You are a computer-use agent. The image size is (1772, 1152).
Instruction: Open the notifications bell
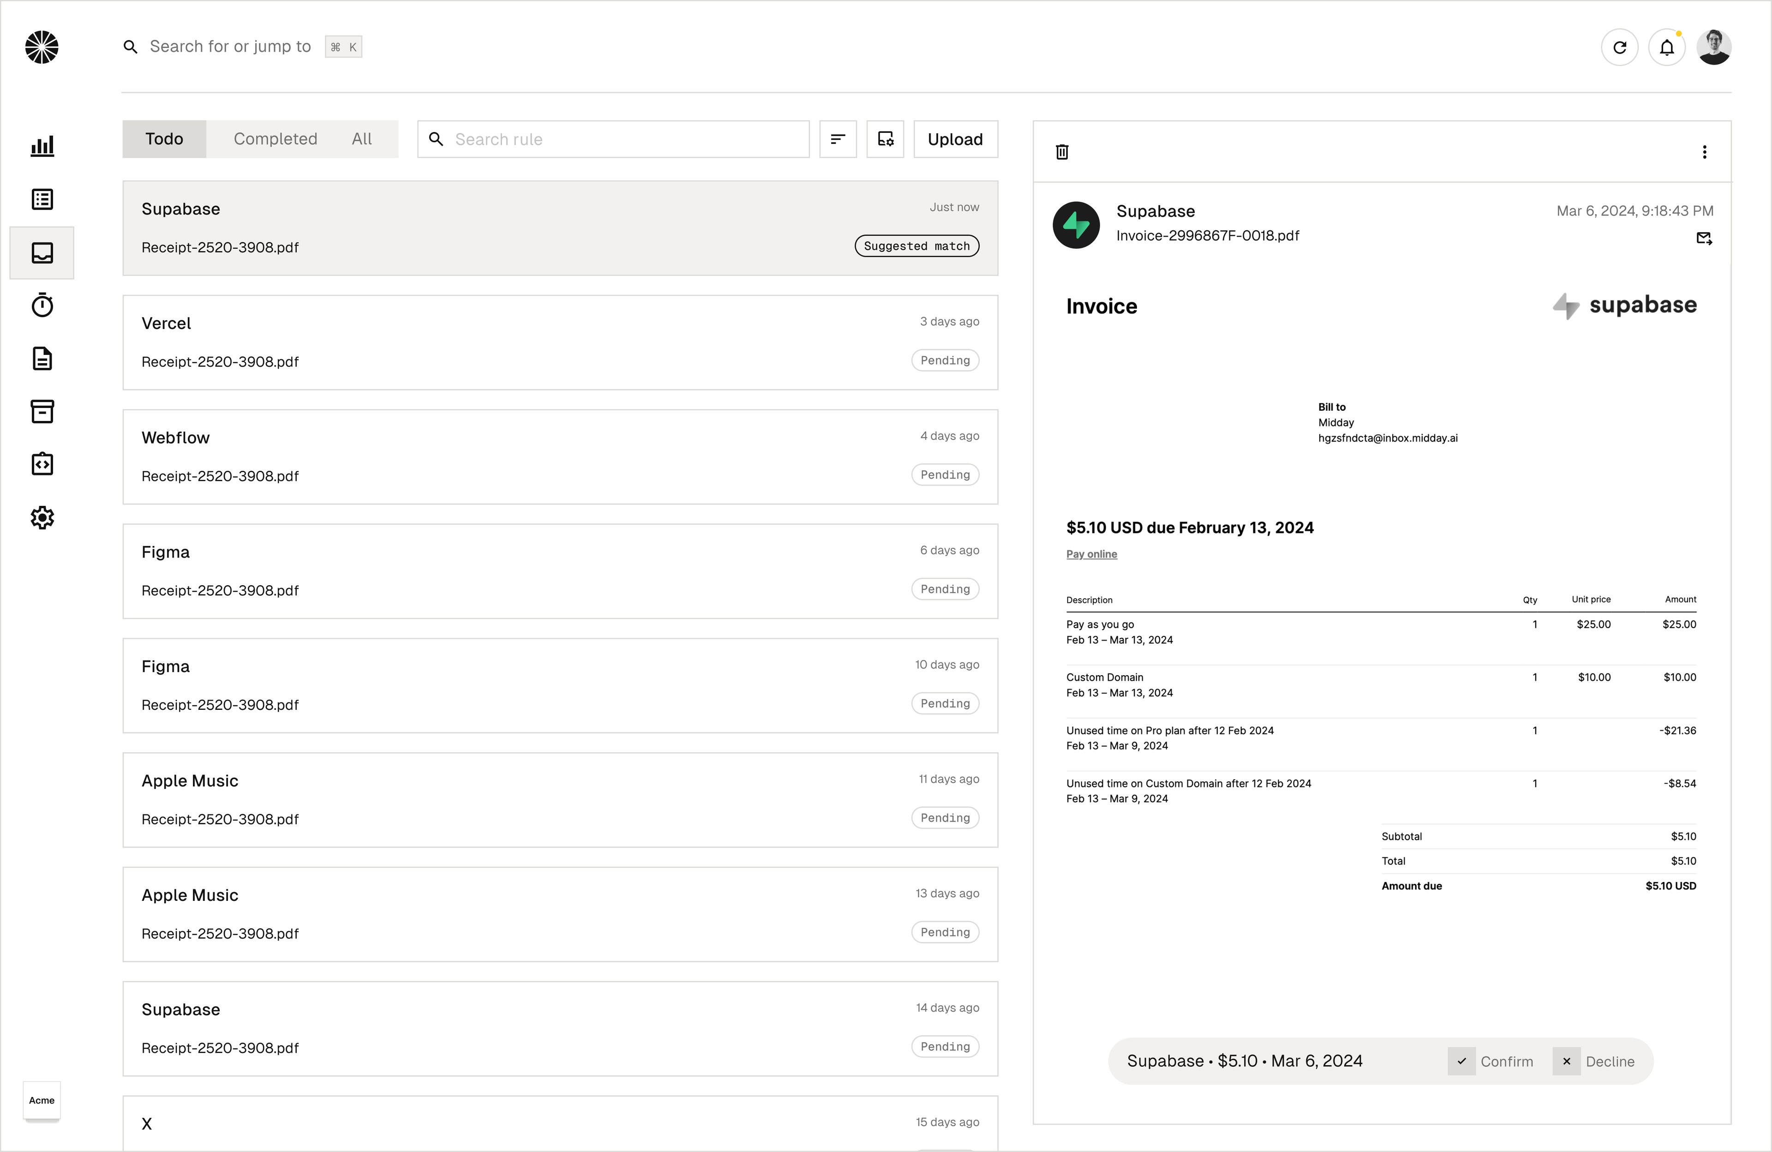(x=1666, y=48)
